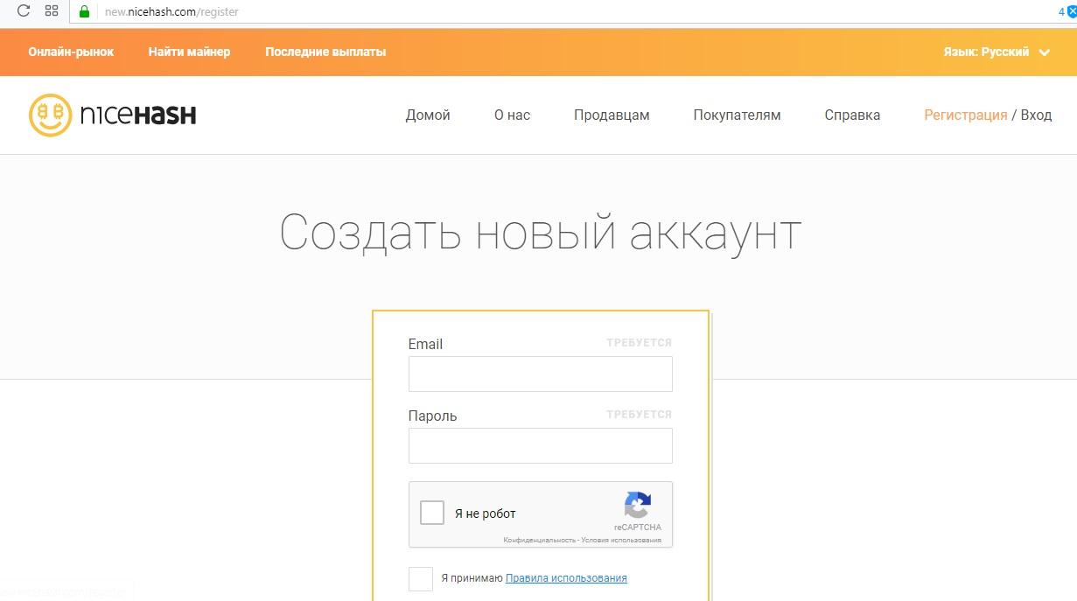
Task: Click the reCAPTCHA logo icon
Action: click(637, 505)
